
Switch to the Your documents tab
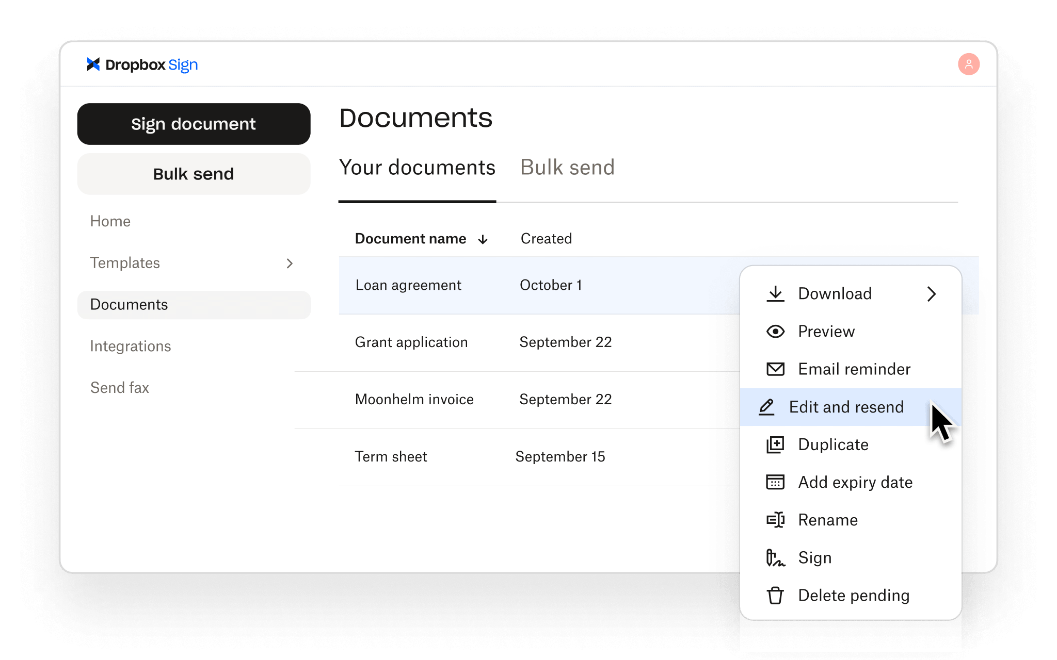pos(417,168)
